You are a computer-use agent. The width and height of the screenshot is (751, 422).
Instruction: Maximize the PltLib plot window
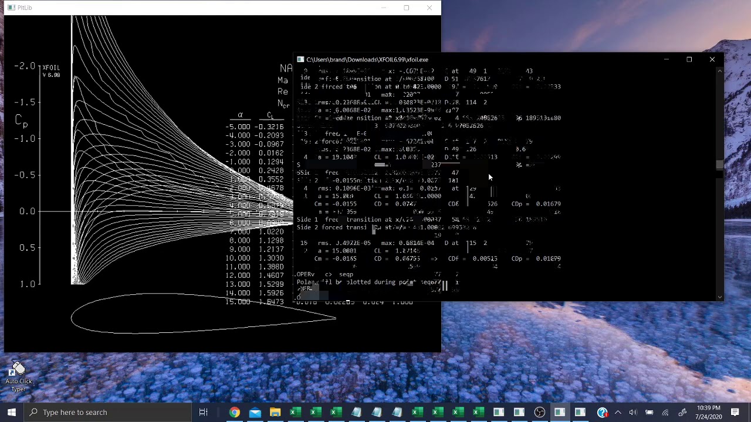click(x=406, y=8)
